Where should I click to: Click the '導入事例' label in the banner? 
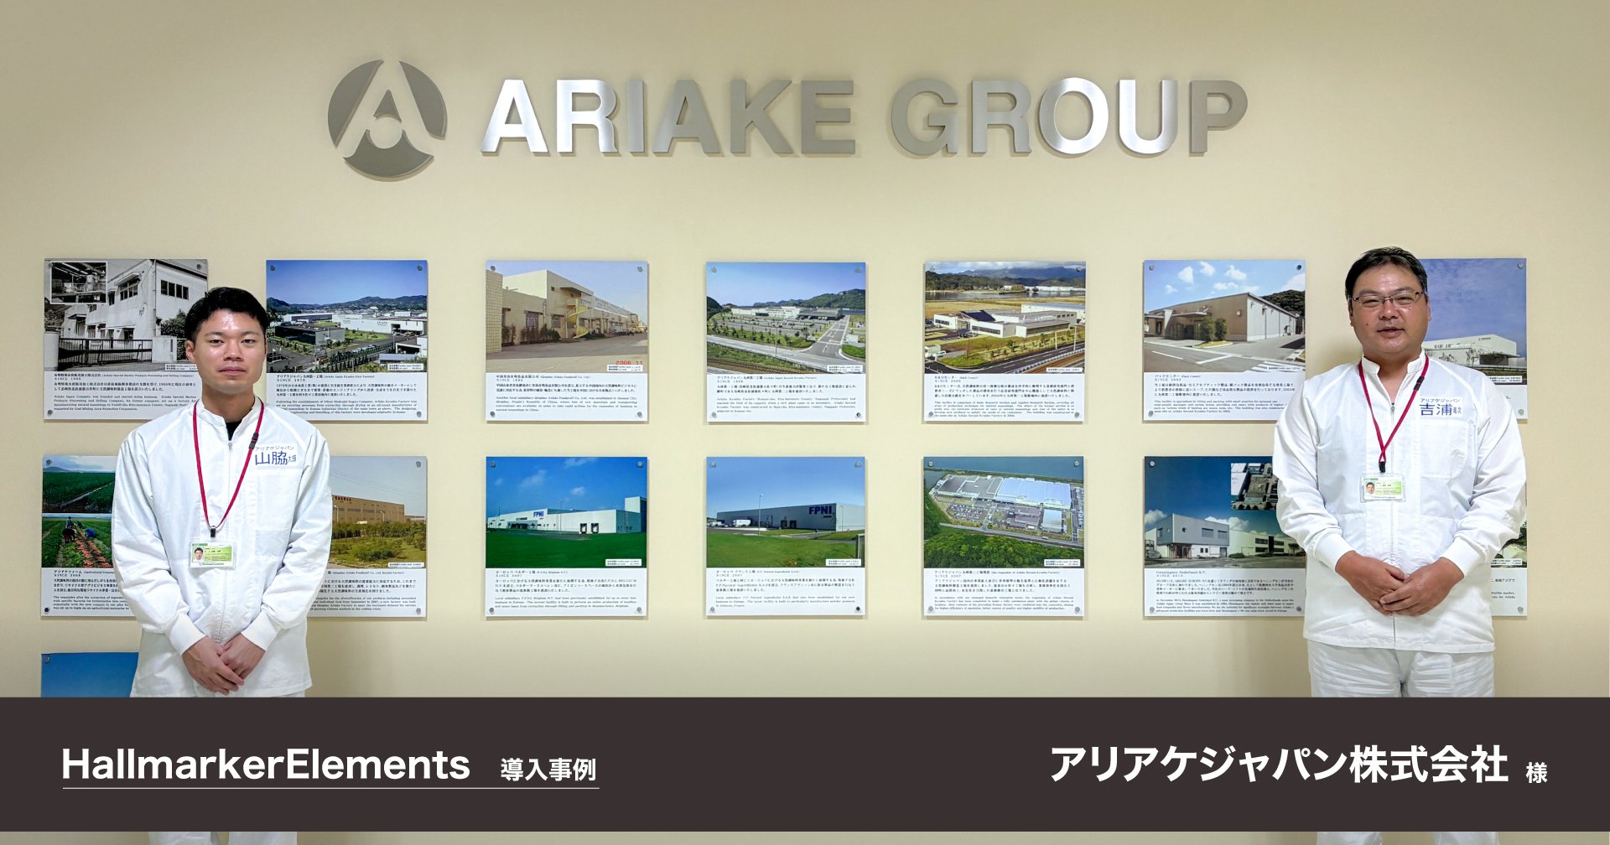[548, 770]
